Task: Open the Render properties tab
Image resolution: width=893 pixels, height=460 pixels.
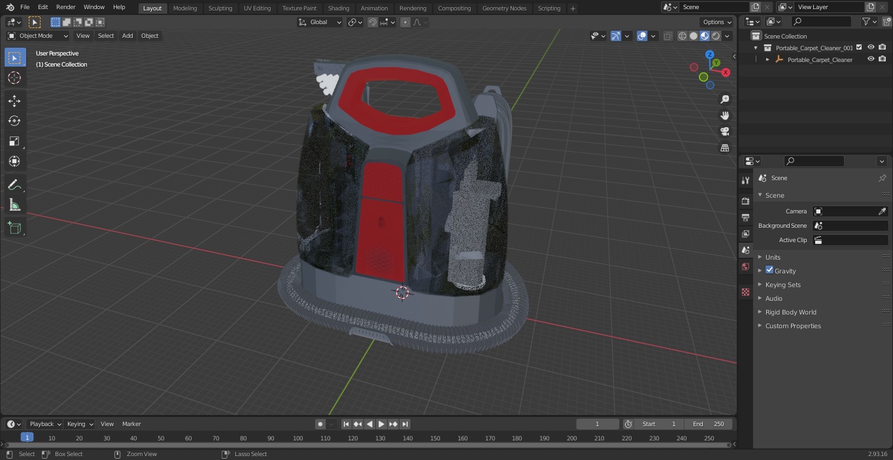Action: [745, 201]
